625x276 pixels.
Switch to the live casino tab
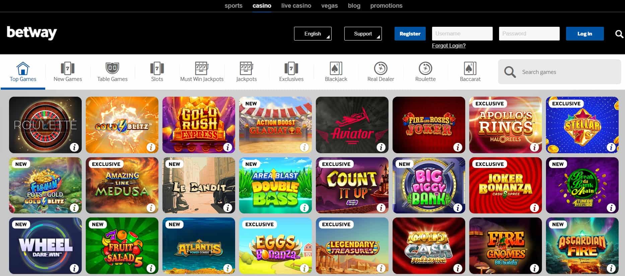coord(296,6)
